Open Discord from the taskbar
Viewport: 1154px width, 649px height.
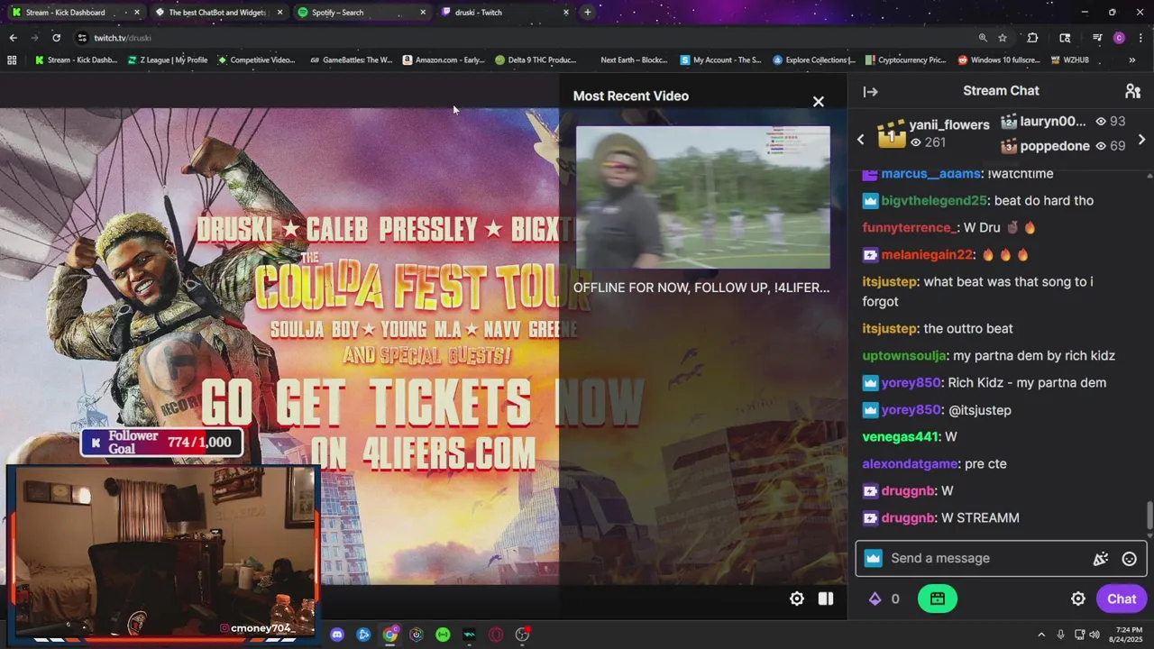(x=337, y=635)
